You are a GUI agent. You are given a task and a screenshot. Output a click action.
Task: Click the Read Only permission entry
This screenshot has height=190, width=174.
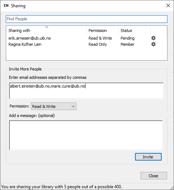(x=98, y=44)
